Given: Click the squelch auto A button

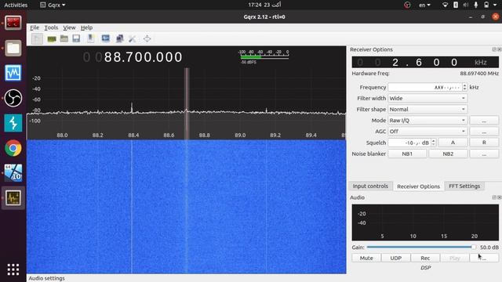Looking at the screenshot, I should (453, 143).
